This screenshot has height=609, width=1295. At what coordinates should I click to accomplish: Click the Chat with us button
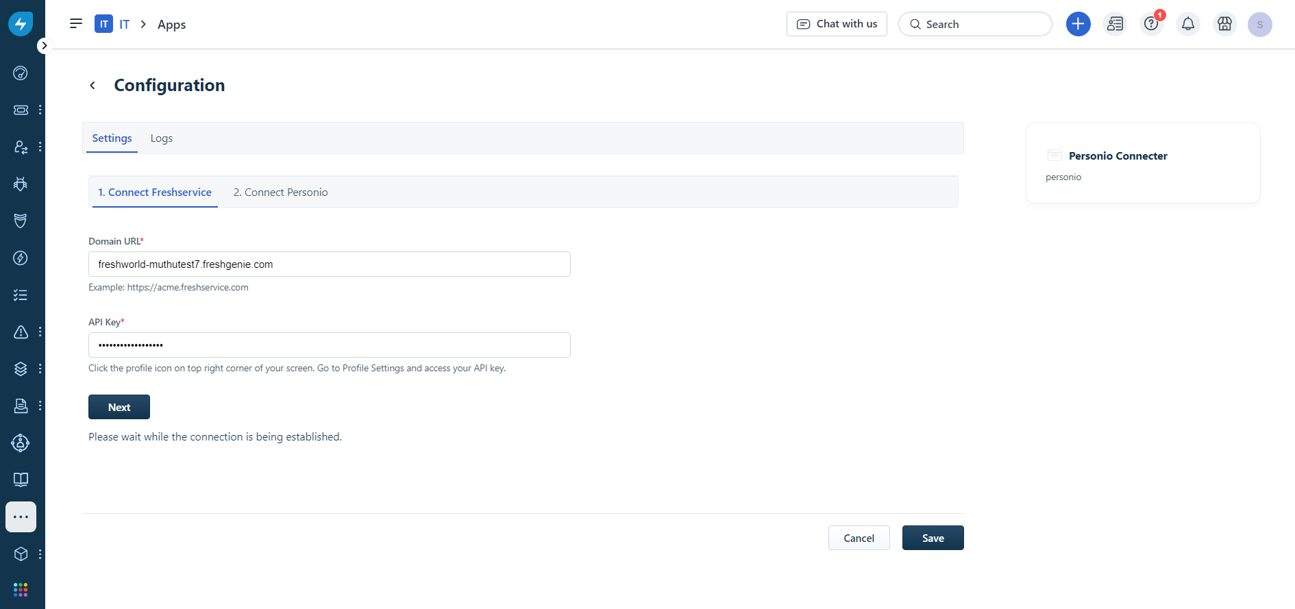(837, 24)
